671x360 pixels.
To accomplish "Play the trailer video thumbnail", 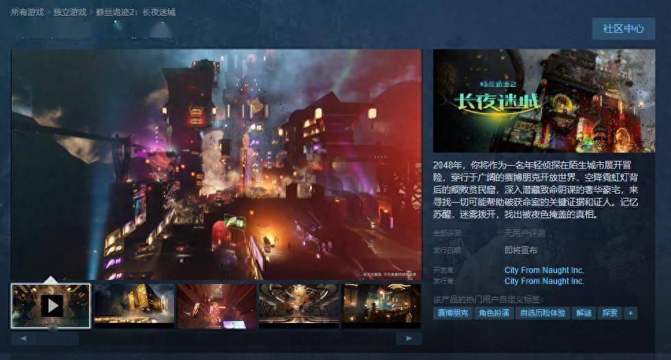I will (51, 306).
